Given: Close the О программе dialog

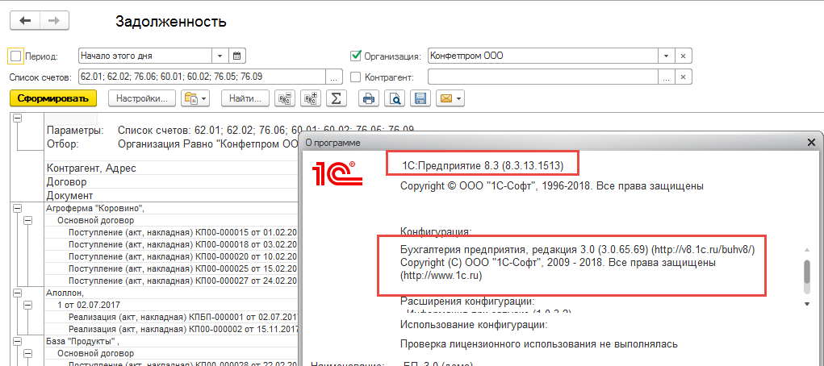Looking at the screenshot, I should tap(811, 143).
